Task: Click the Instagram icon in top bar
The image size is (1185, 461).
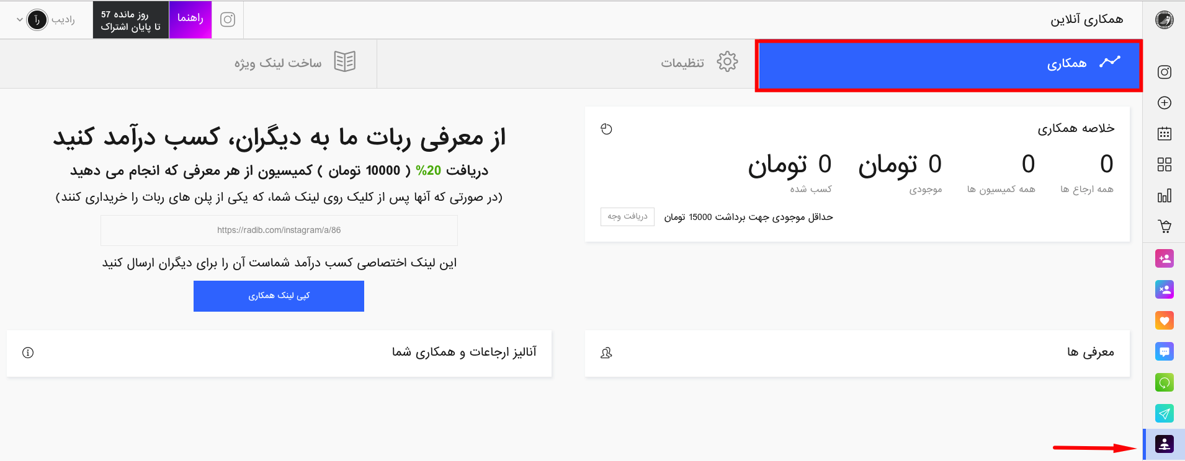Action: point(228,19)
